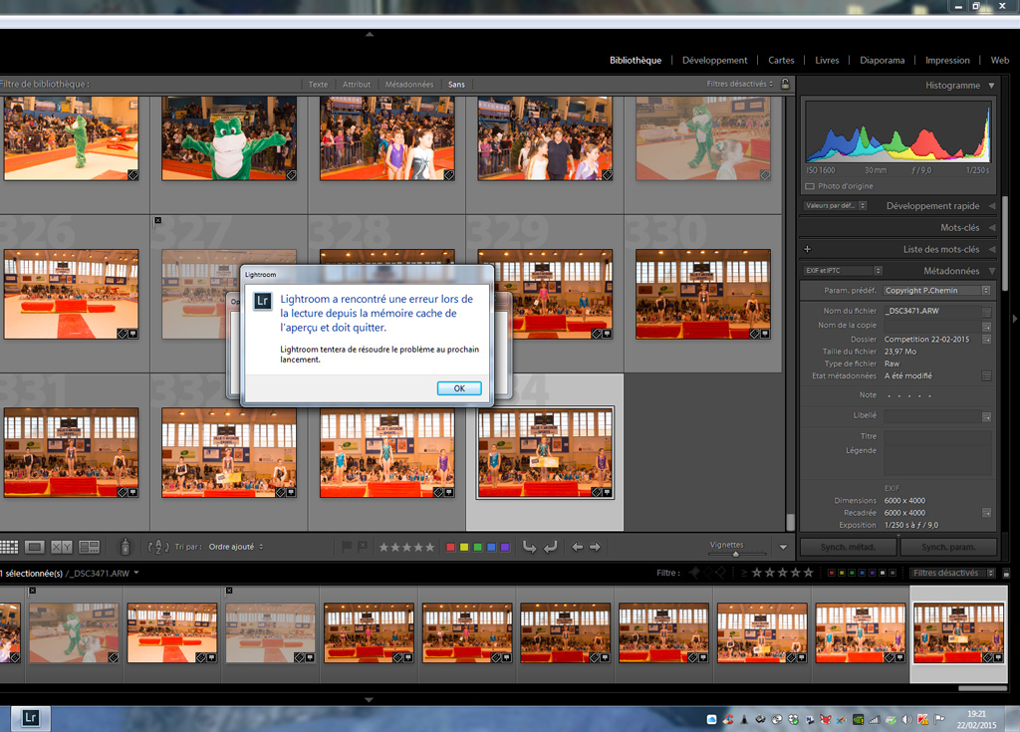Image resolution: width=1020 pixels, height=732 pixels.
Task: Collapse the Histogramme panel
Action: 991,86
